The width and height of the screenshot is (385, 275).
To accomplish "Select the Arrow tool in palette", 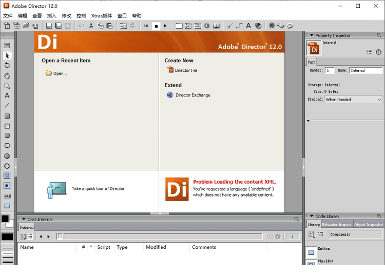I will 7,55.
